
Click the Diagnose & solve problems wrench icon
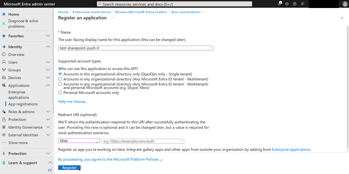[4, 24]
